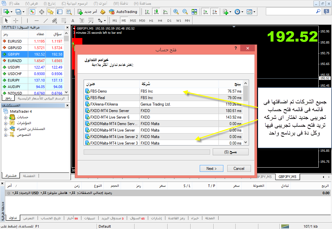Toggle the AutoTrading button
The height and width of the screenshot is (229, 332).
click(123, 12)
